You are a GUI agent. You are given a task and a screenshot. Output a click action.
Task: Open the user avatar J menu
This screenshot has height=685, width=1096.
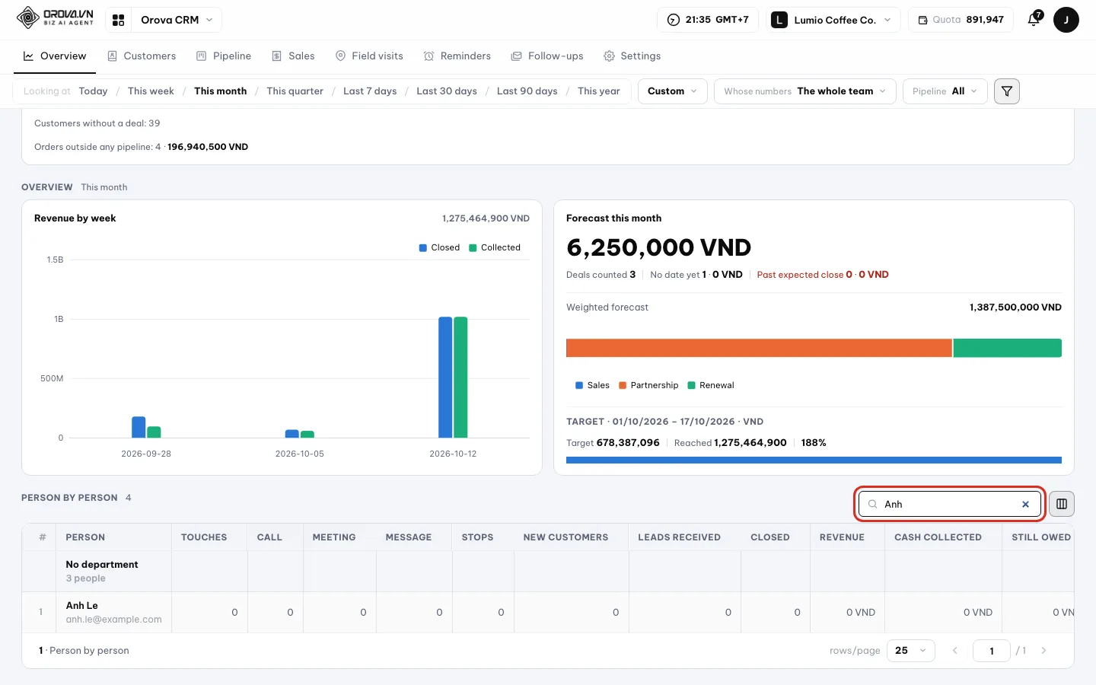(1066, 20)
